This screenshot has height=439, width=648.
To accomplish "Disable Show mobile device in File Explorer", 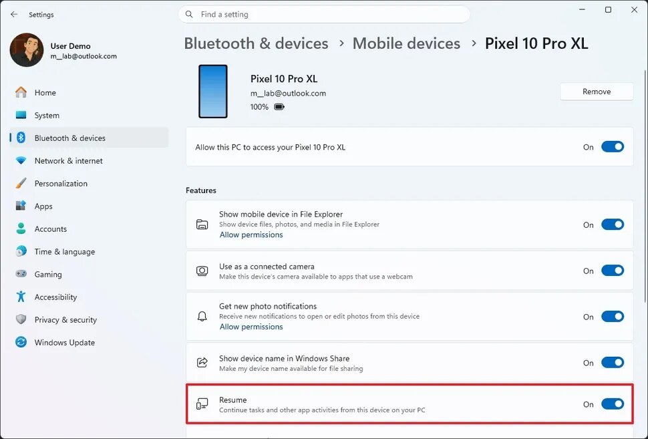I will coord(613,225).
